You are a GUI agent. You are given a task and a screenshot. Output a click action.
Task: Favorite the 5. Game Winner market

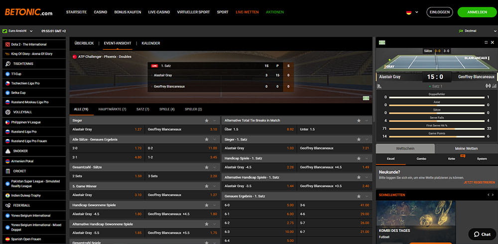tap(207, 186)
